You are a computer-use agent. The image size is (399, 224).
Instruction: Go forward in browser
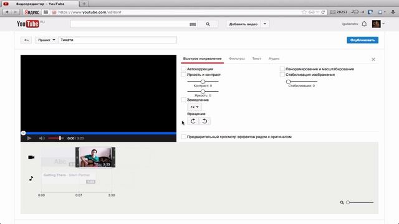tap(15, 12)
